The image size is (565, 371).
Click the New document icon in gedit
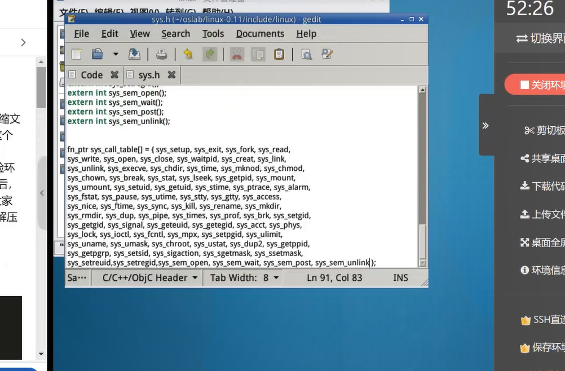77,54
